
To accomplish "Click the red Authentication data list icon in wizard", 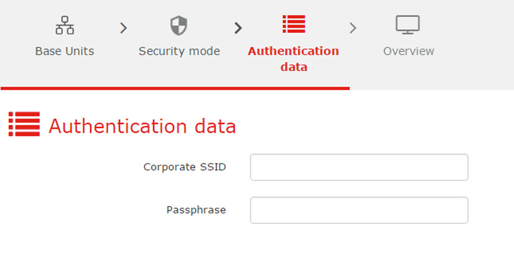I will [294, 24].
